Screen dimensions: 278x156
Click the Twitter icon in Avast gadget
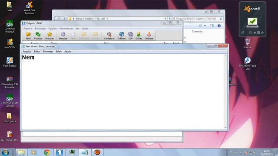255,32
